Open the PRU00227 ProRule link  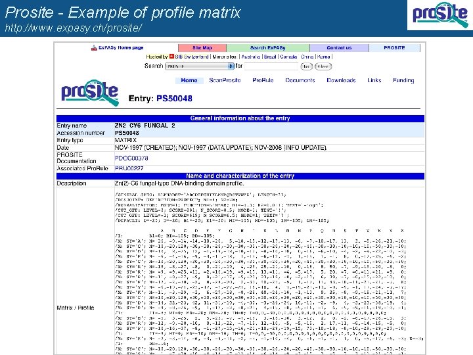[129, 168]
